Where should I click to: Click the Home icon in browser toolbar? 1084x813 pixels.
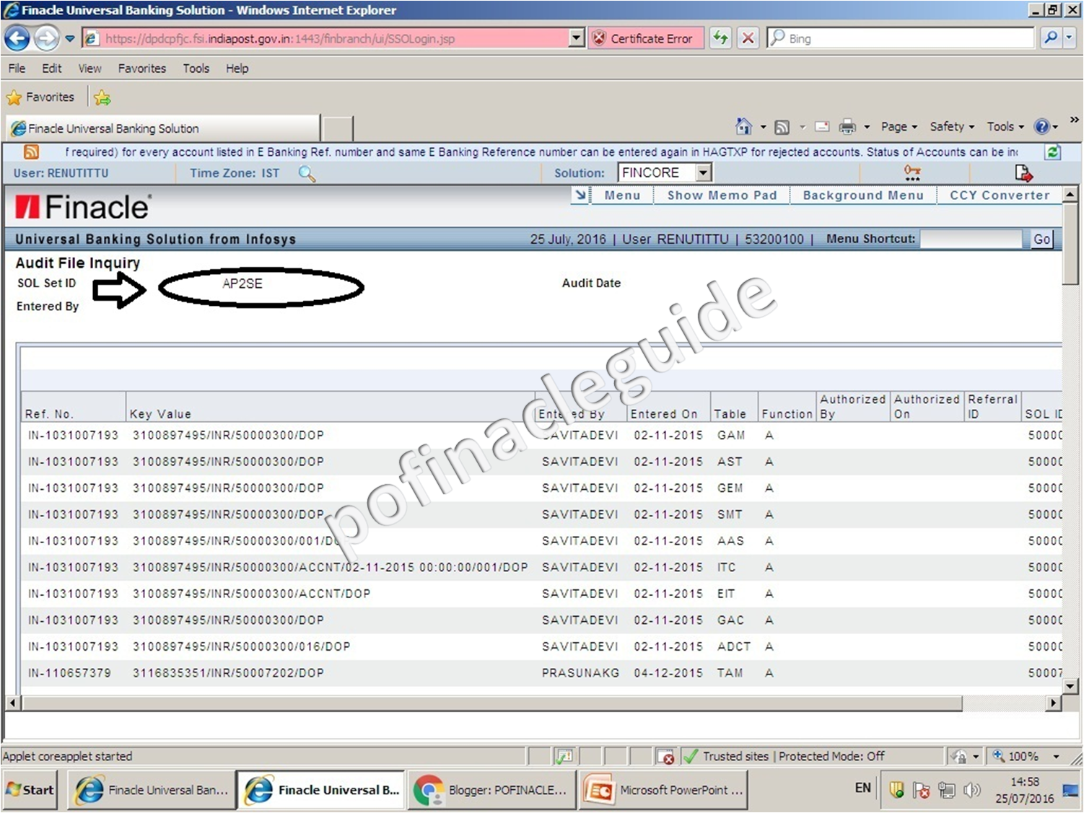tap(745, 126)
